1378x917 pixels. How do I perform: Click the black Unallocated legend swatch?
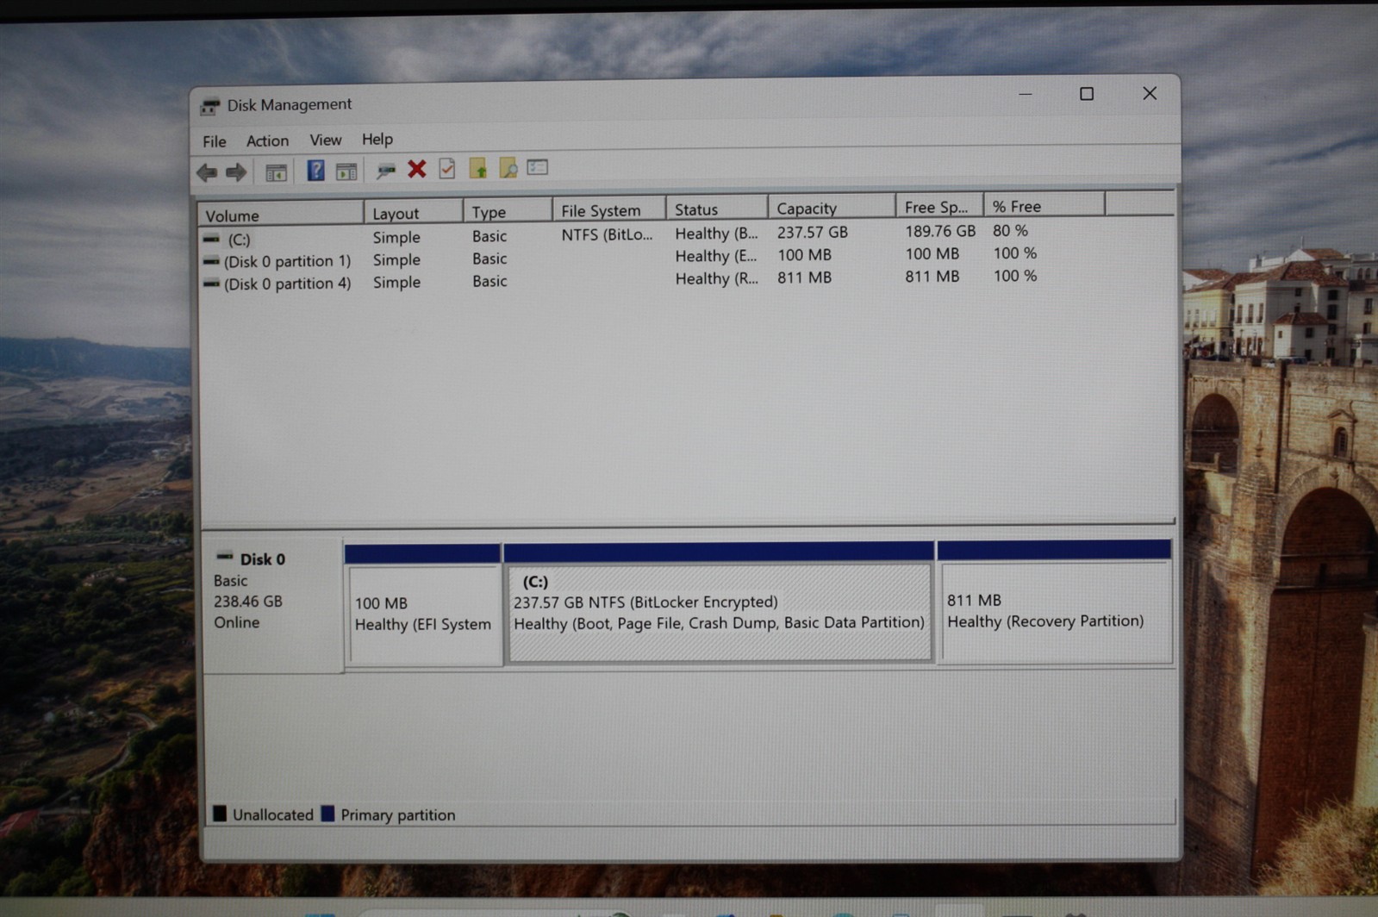[220, 813]
